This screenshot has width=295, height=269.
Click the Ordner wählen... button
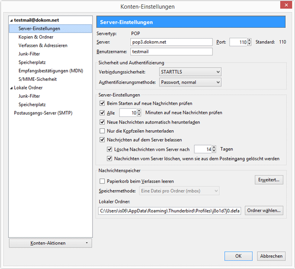click(264, 211)
